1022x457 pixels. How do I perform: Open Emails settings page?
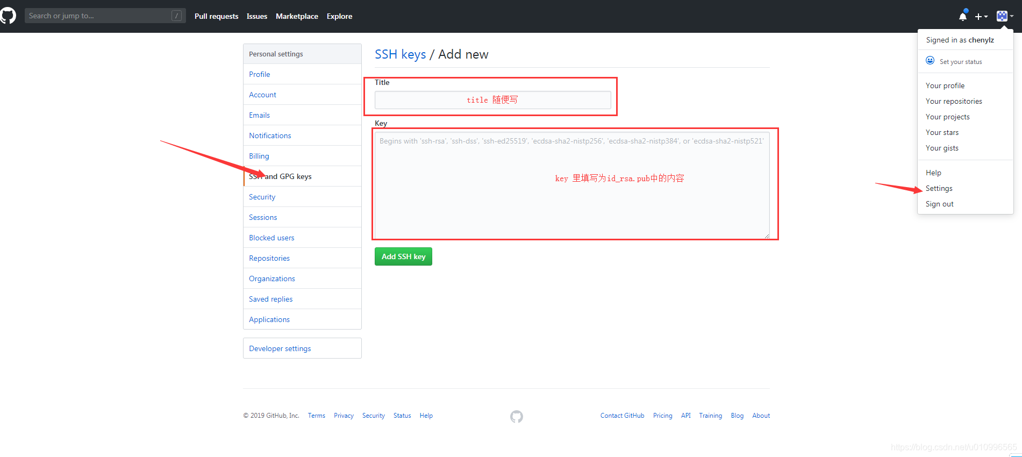(x=302, y=115)
